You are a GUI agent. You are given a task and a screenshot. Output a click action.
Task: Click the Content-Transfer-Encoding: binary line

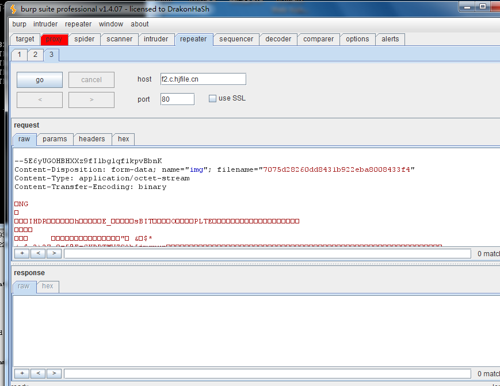(x=90, y=187)
